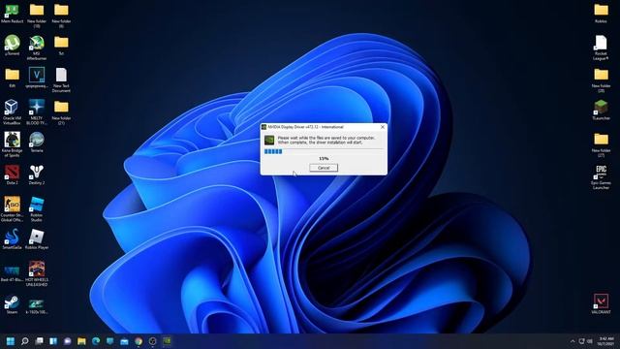This screenshot has height=349, width=620.
Task: Select the Destiny 2 desktop shortcut
Action: pos(37,174)
